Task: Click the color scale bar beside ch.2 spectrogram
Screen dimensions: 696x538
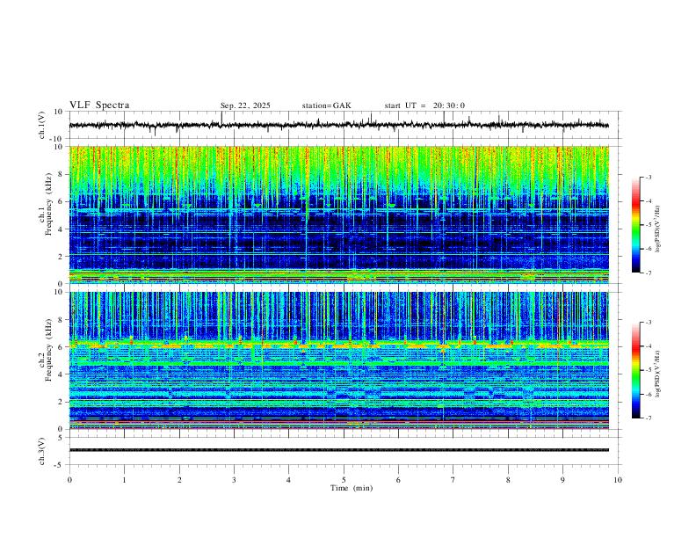Action: tap(635, 370)
